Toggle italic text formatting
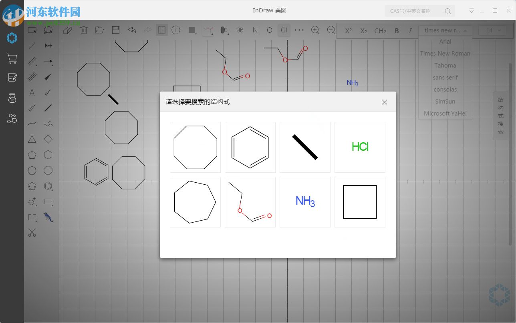This screenshot has height=323, width=516. tap(410, 30)
